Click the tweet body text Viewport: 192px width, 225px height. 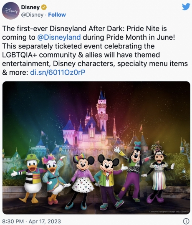[x=95, y=51]
